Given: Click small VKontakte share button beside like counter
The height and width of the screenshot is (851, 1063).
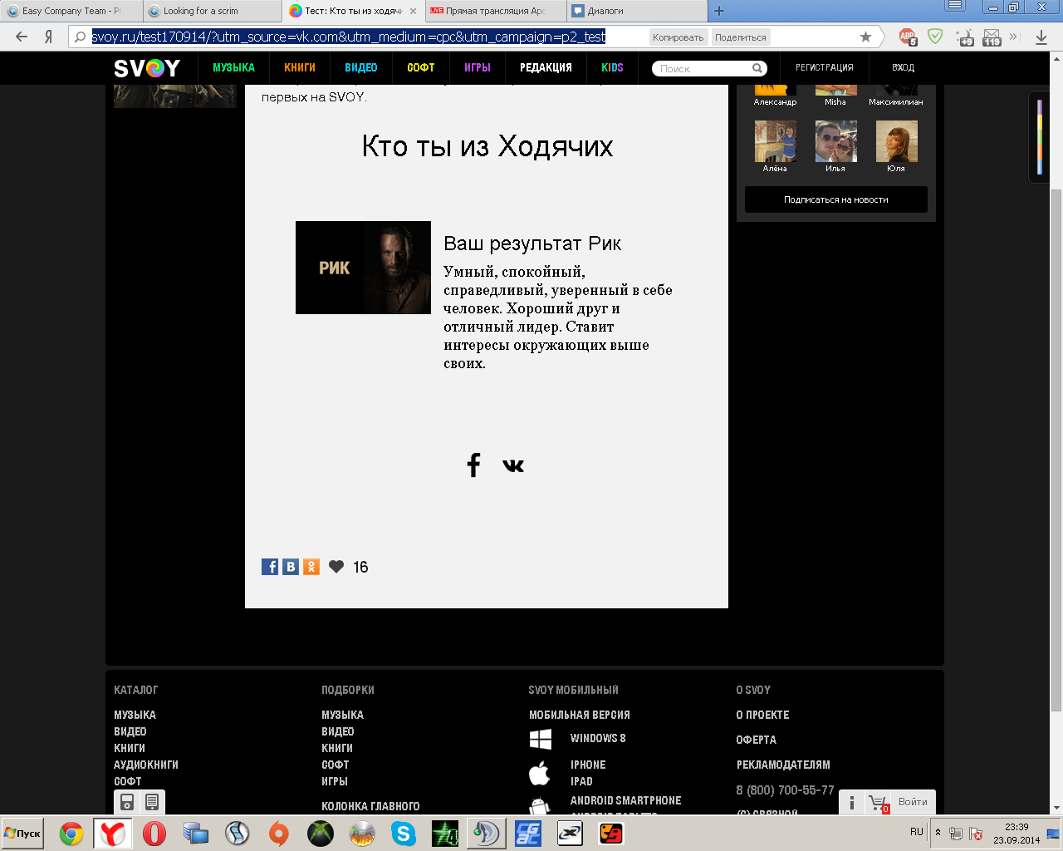Looking at the screenshot, I should coord(291,567).
